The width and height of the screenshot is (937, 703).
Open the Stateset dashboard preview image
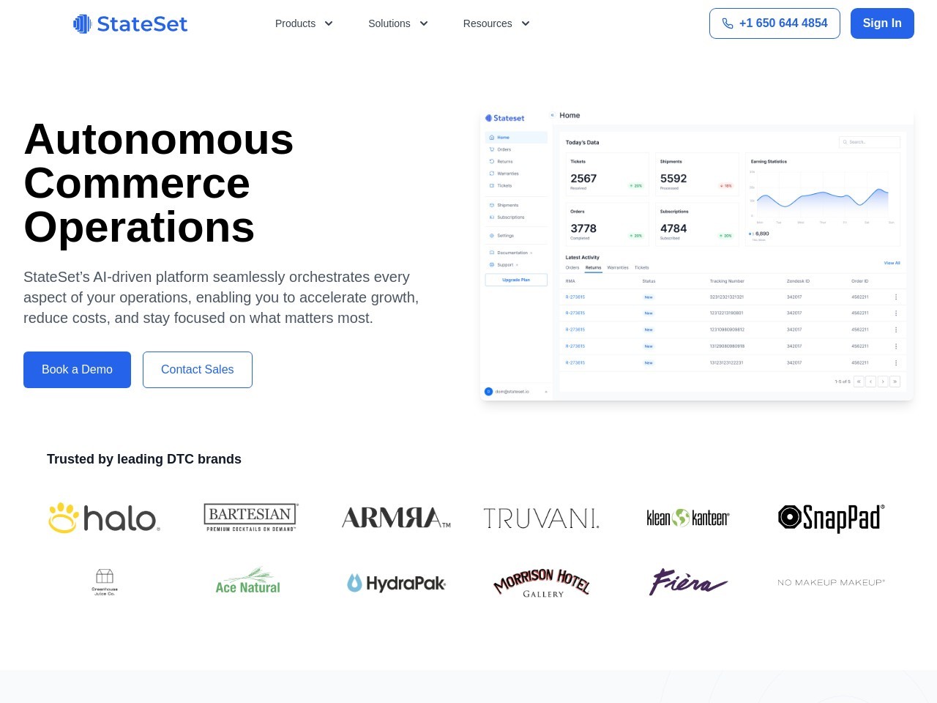click(x=696, y=255)
